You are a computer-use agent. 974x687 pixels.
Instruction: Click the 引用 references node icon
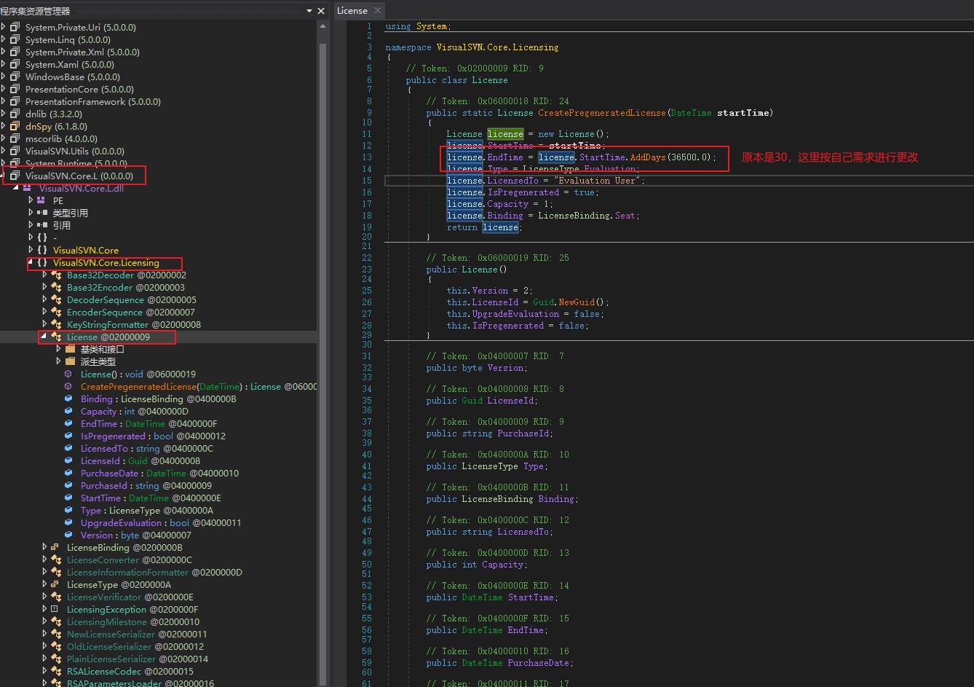pyautogui.click(x=41, y=225)
